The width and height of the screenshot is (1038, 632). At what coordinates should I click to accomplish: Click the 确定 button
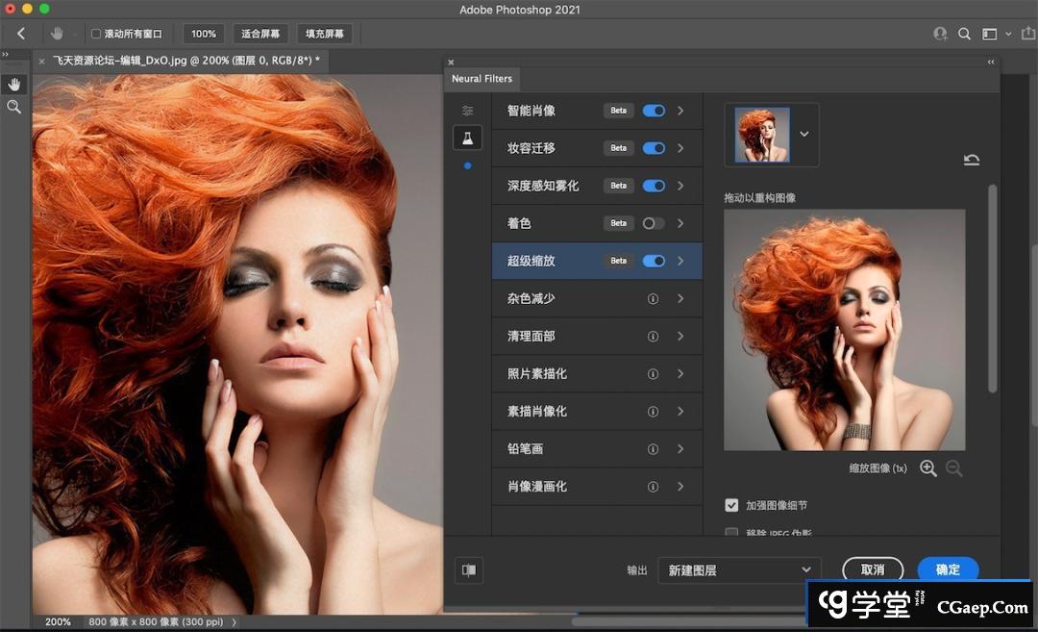(948, 569)
